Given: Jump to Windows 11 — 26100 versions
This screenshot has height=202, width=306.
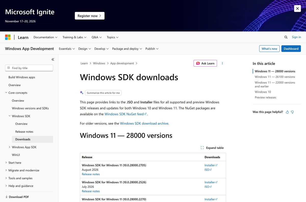Looking at the screenshot, I should (275, 77).
